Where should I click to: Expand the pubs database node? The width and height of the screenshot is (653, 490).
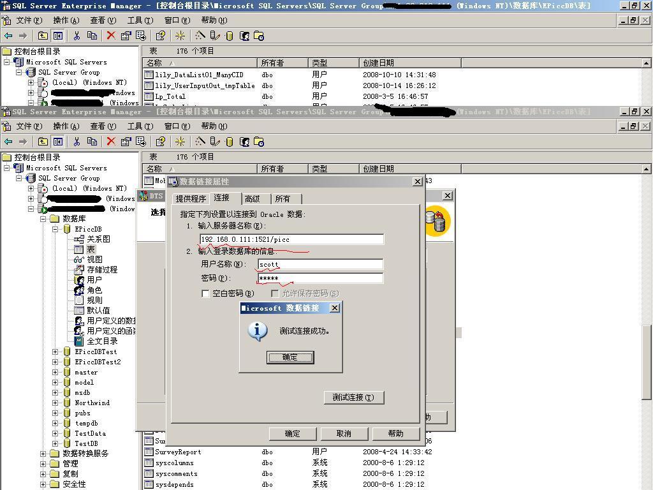pyautogui.click(x=55, y=413)
